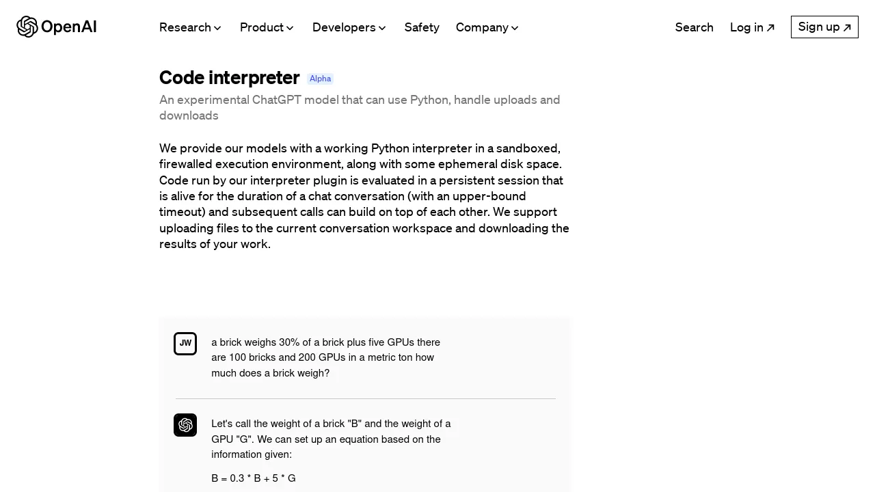Expand the Research dropdown chevron

point(217,28)
